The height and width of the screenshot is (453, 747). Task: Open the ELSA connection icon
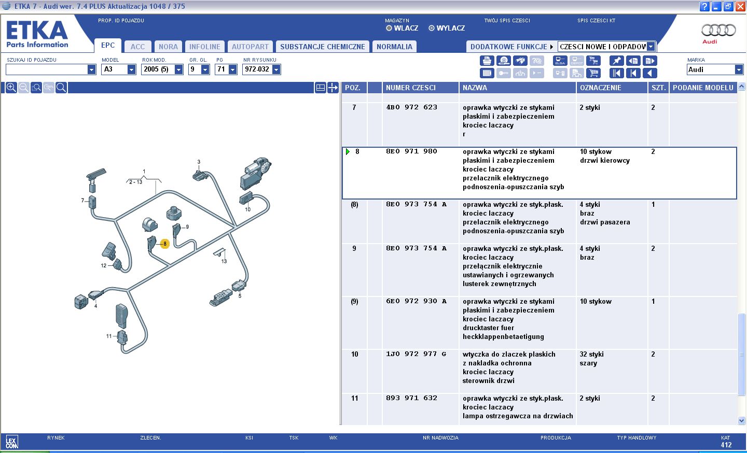point(560,61)
